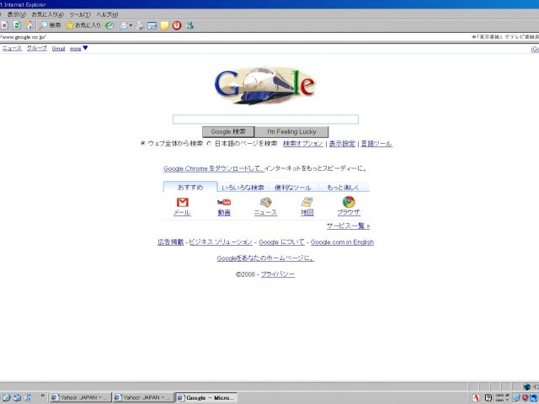
Task: Click the Chrome ブラウザ icon
Action: (x=349, y=202)
